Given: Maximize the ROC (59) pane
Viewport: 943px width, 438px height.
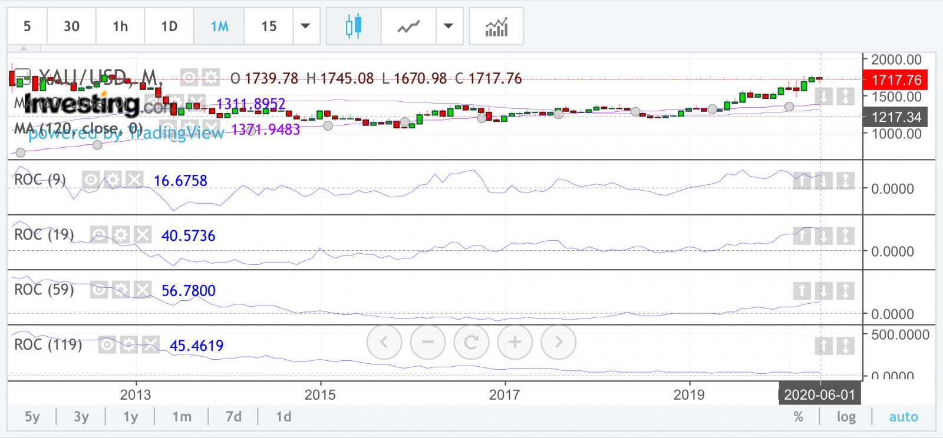Looking at the screenshot, I should tap(845, 290).
